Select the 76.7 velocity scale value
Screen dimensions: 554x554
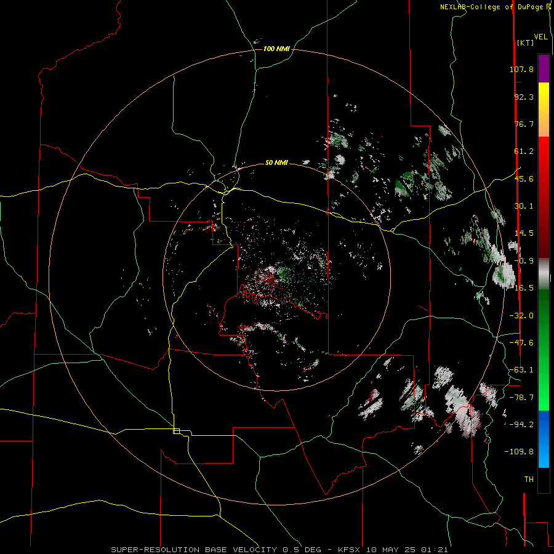tap(524, 124)
